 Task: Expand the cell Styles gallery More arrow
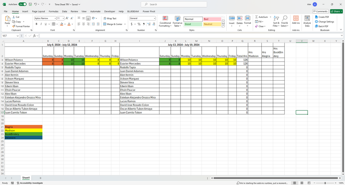[223, 26]
